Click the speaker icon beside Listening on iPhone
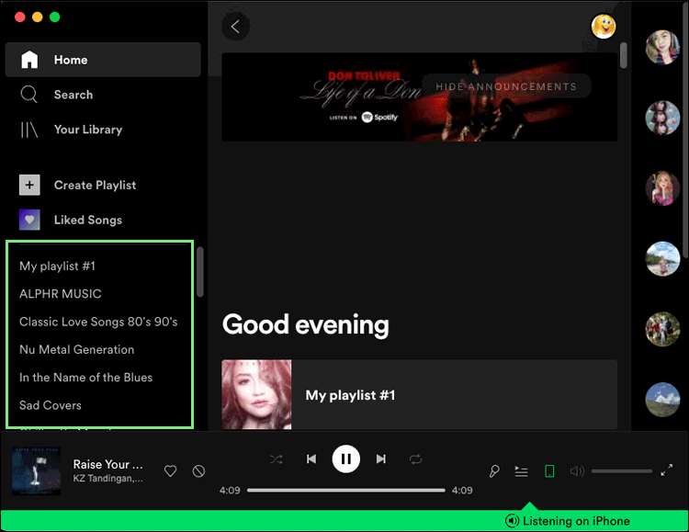The height and width of the screenshot is (532, 689). pyautogui.click(x=512, y=521)
